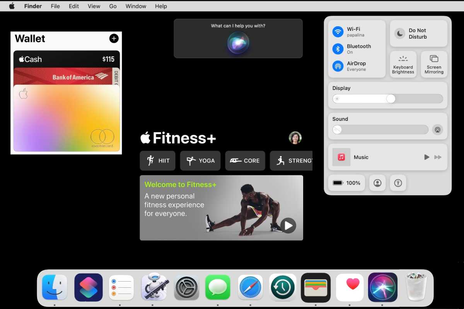Open the Go menu
464x309 pixels.
pyautogui.click(x=113, y=6)
